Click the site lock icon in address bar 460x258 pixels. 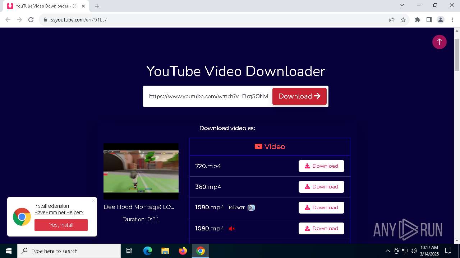click(x=45, y=20)
